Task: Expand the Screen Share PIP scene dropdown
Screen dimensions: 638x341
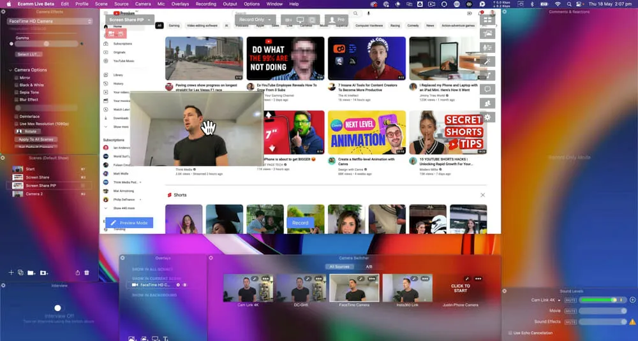Action: (x=130, y=20)
